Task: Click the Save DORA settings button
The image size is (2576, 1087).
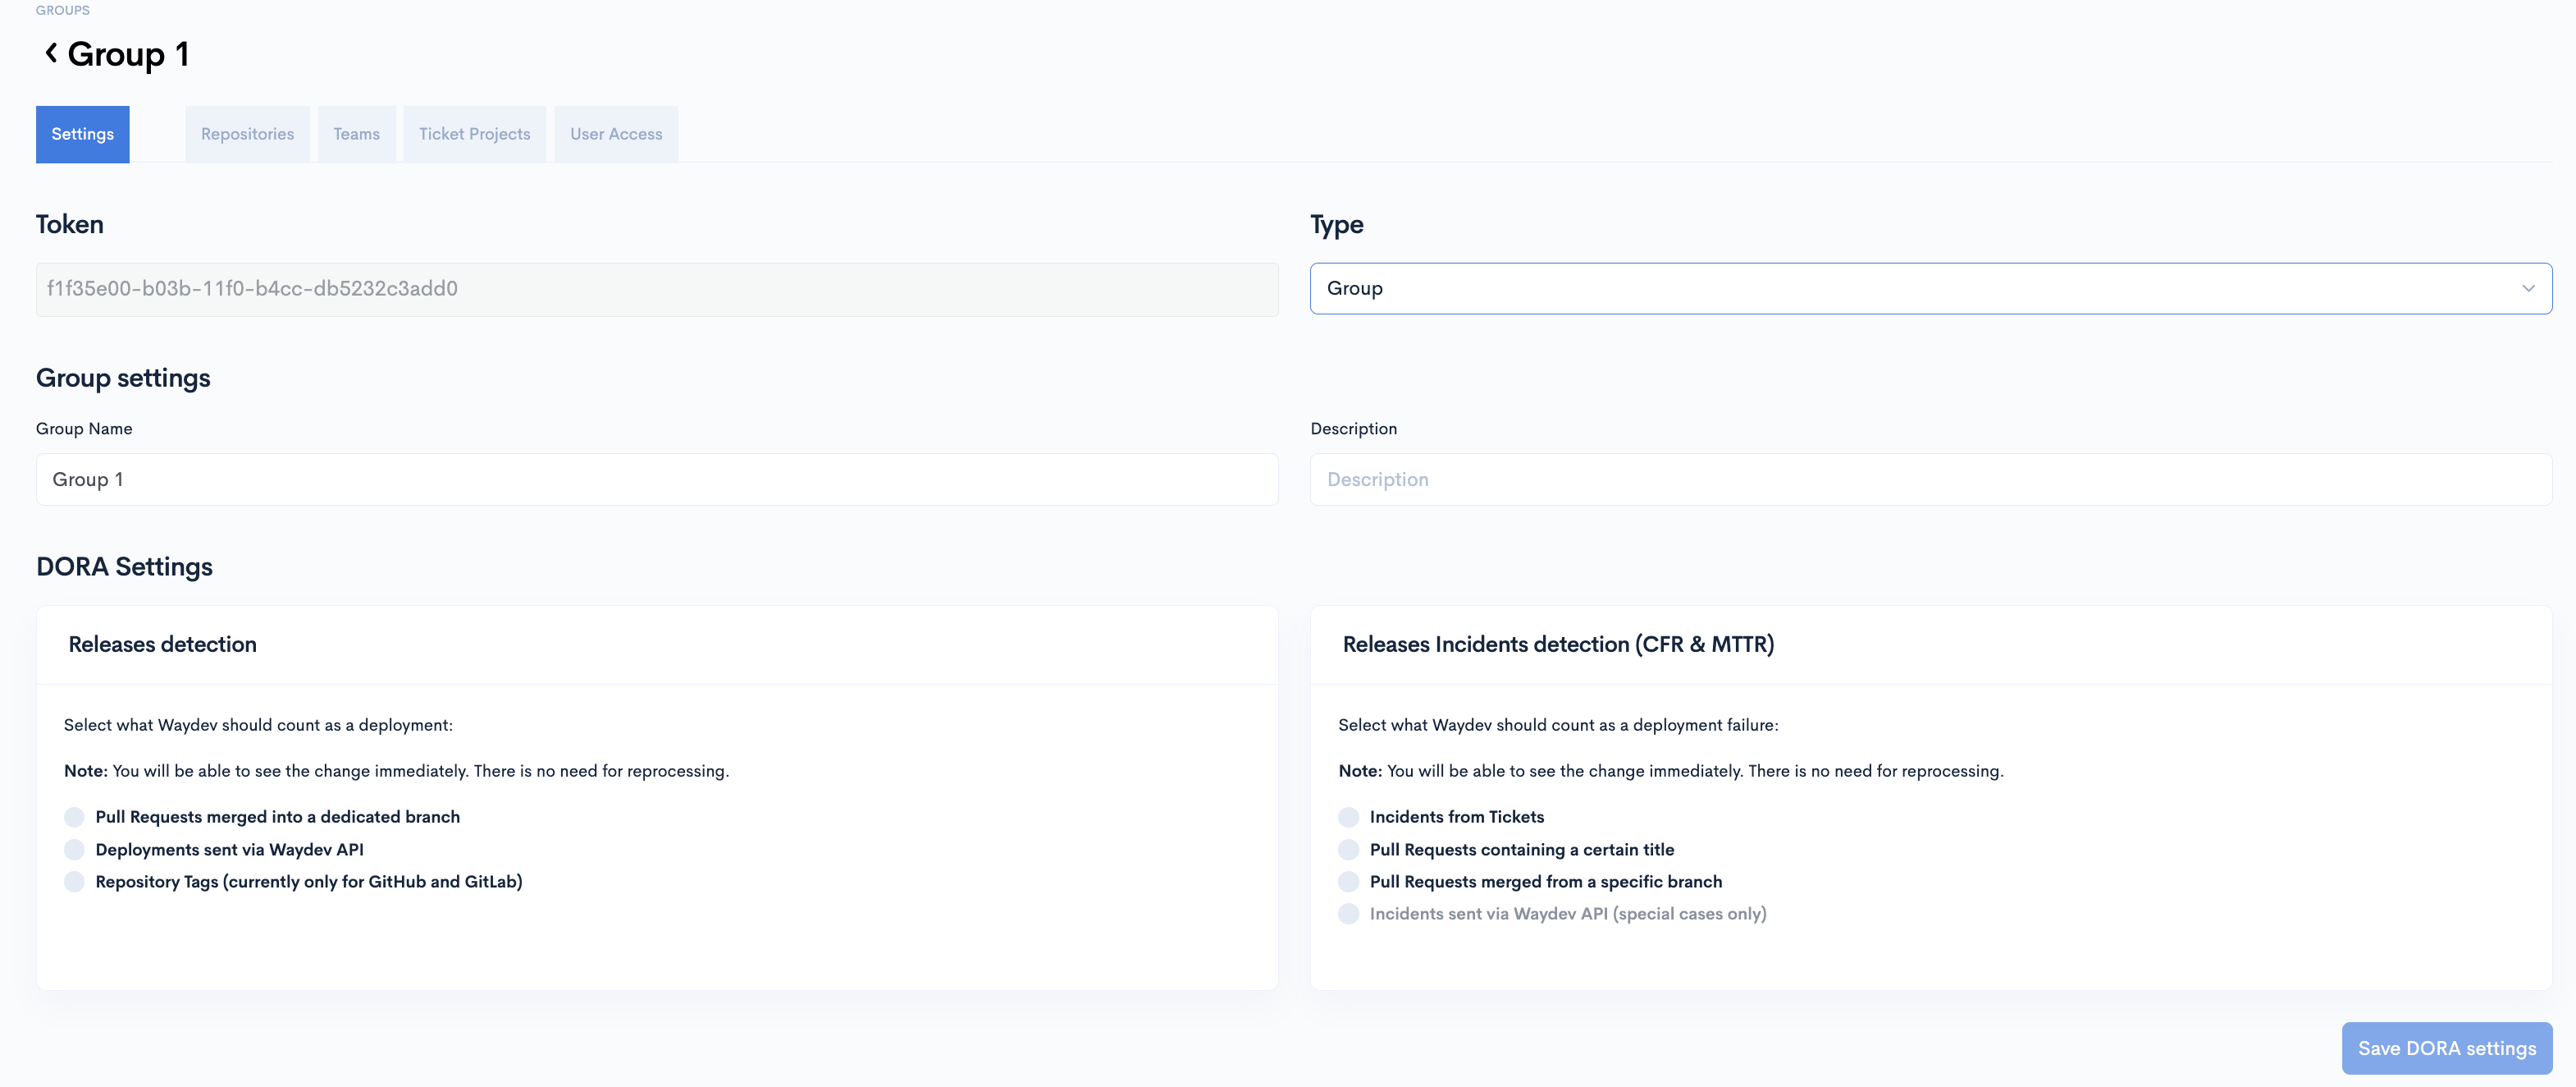Action: 2446,1048
